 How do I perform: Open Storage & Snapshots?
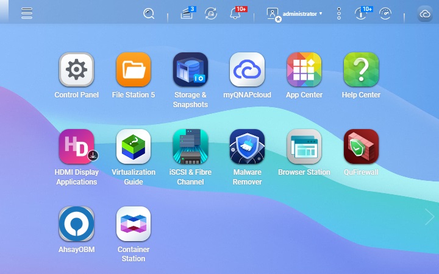pos(190,70)
